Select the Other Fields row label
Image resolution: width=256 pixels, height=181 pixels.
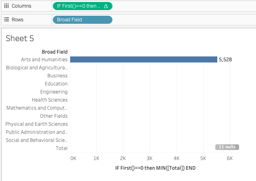(x=54, y=116)
